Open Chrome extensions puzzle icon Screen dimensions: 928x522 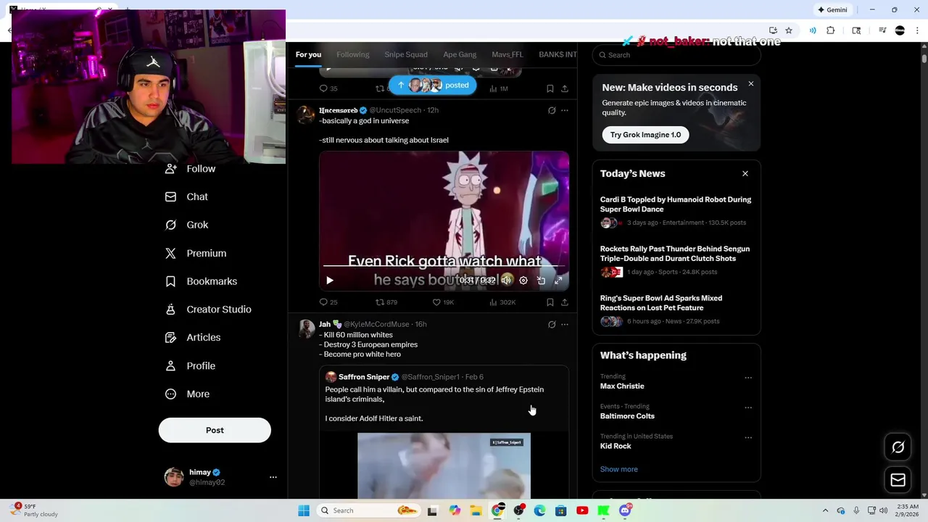[x=831, y=30]
